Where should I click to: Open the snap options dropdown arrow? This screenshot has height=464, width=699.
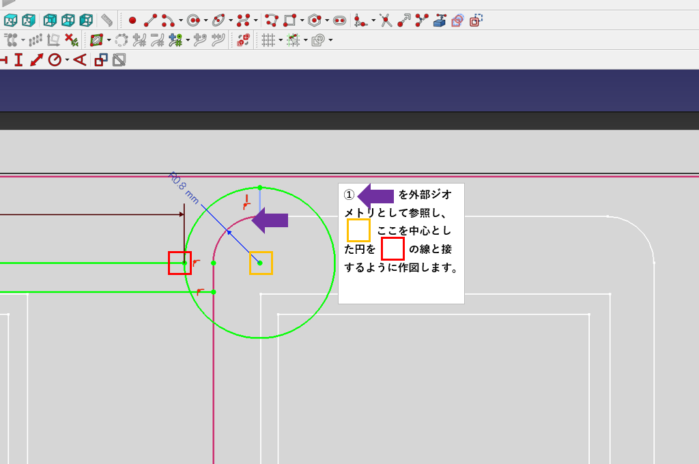[x=305, y=40]
